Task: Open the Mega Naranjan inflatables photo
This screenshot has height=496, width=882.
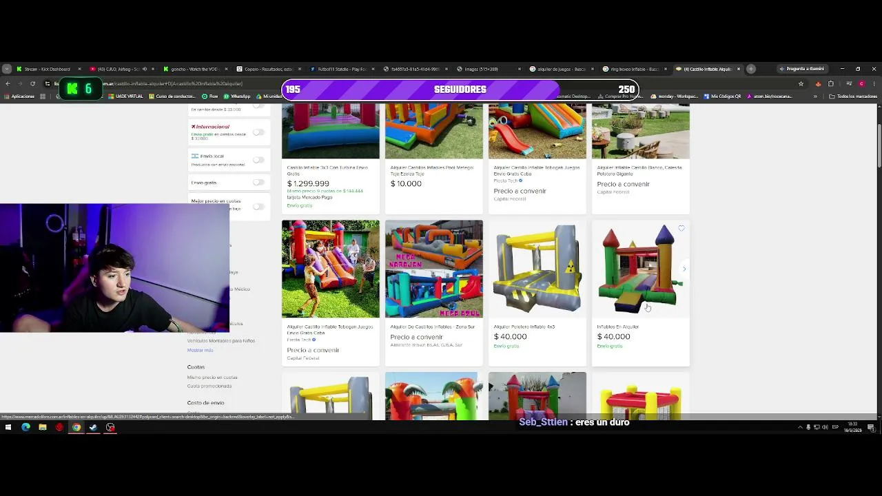Action: click(434, 269)
